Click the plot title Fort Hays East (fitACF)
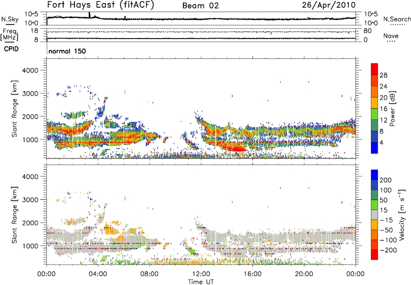 pos(101,5)
